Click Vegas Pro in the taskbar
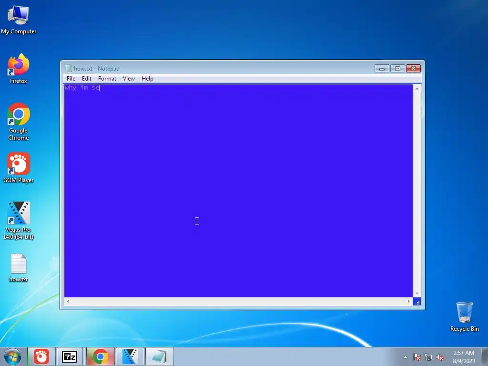The image size is (488, 366). point(130,356)
